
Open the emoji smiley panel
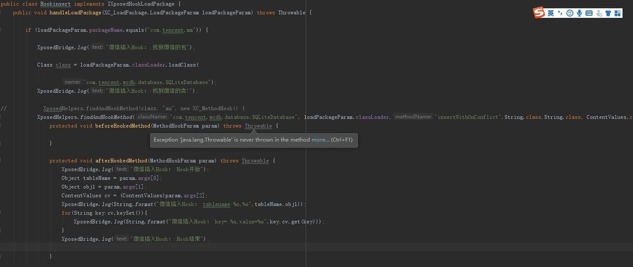[570, 13]
